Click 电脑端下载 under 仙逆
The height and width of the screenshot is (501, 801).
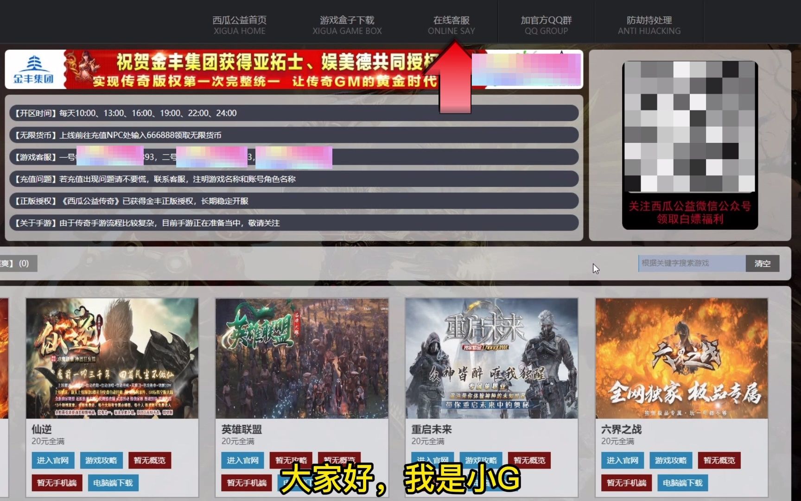coord(113,483)
